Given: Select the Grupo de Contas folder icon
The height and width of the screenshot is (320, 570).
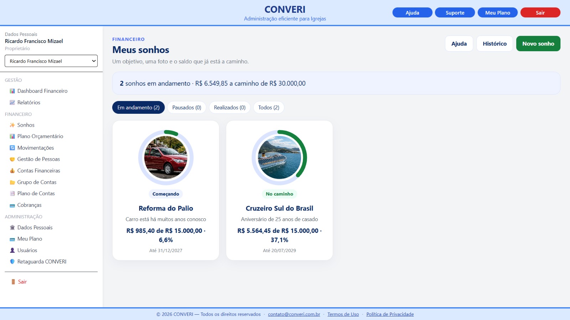Looking at the screenshot, I should [x=12, y=182].
